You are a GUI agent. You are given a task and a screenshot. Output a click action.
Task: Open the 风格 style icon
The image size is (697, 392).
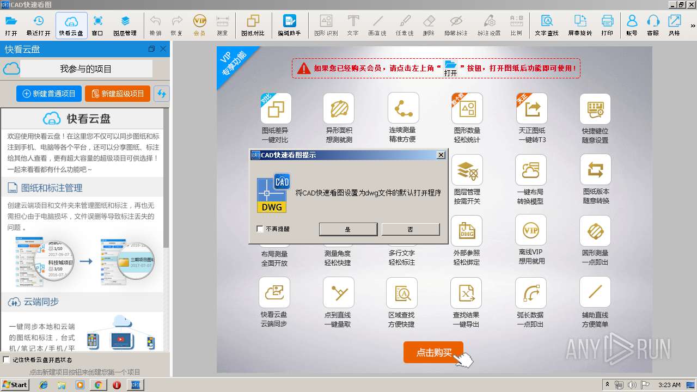[674, 25]
